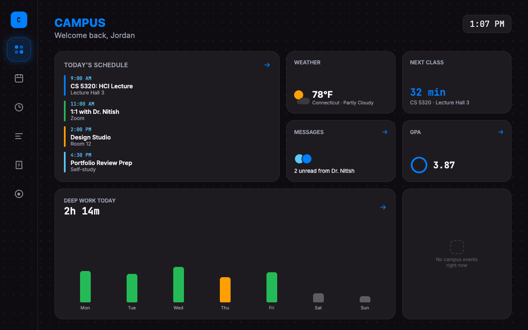528x330 pixels.
Task: Select the Portfolio Review Prep event
Action: pos(167,162)
